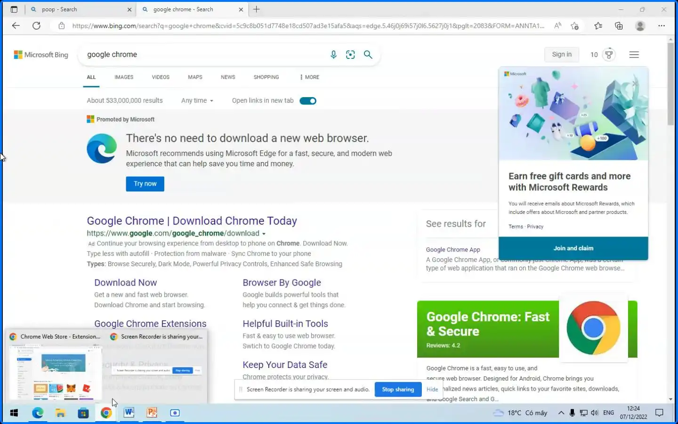This screenshot has height=424, width=678.
Task: Open a new tab with plus button
Action: pos(256,9)
